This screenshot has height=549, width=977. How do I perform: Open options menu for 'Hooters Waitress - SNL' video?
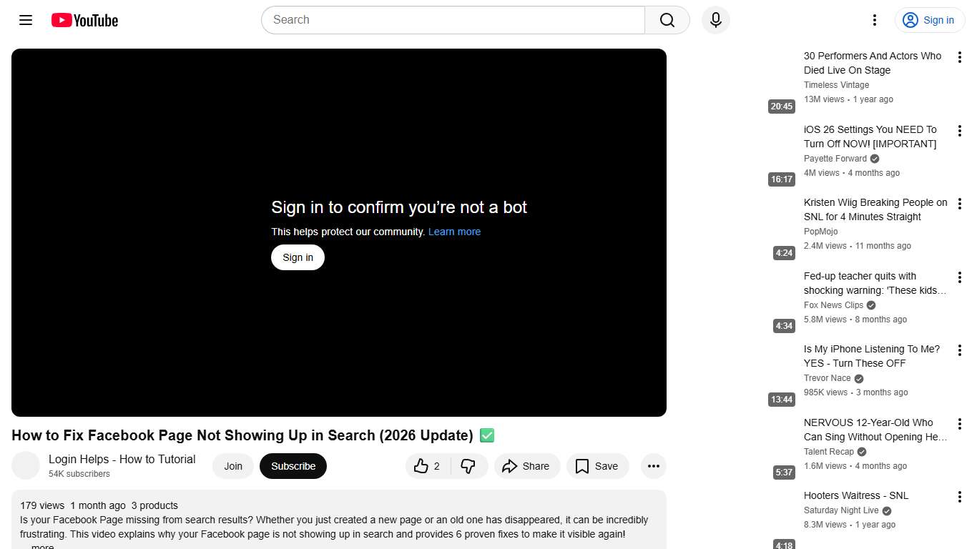click(960, 496)
